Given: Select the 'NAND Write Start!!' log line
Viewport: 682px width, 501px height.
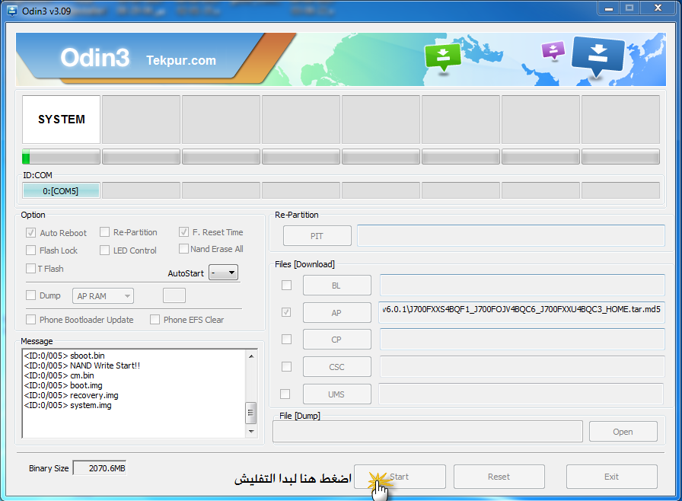Looking at the screenshot, I should (x=82, y=365).
